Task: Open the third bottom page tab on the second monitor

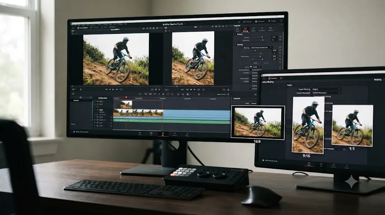Action: pyautogui.click(x=333, y=165)
